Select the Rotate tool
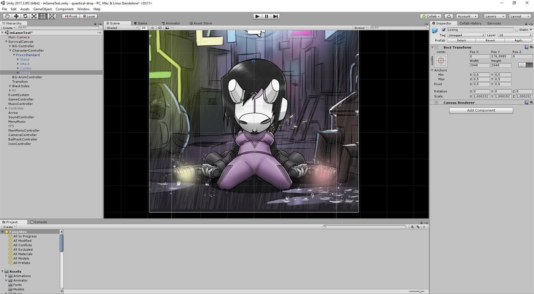 click(x=25, y=16)
